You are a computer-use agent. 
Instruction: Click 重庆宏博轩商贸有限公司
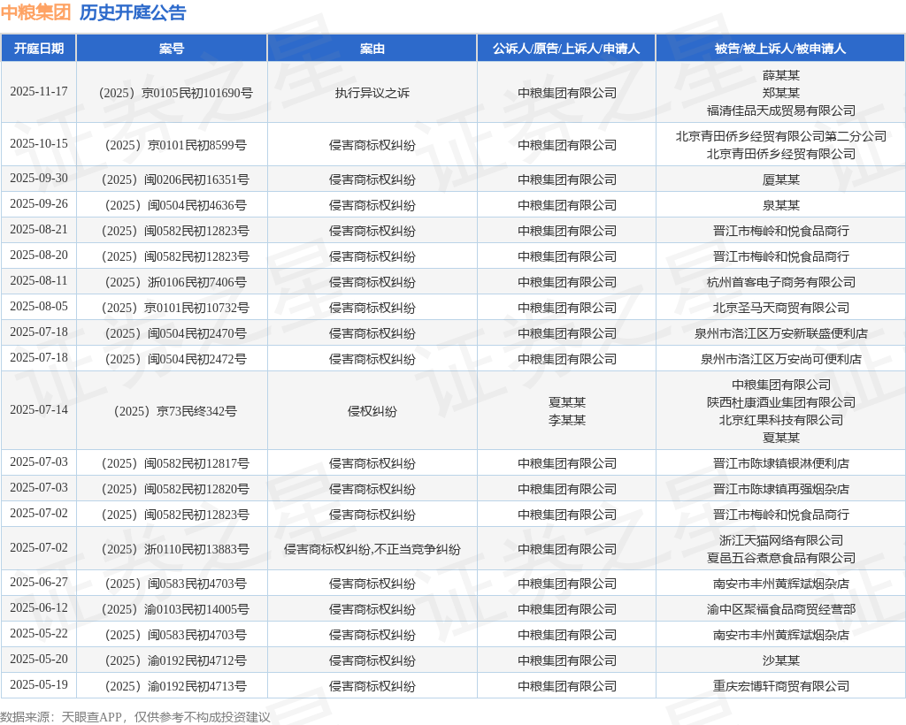[780, 686]
